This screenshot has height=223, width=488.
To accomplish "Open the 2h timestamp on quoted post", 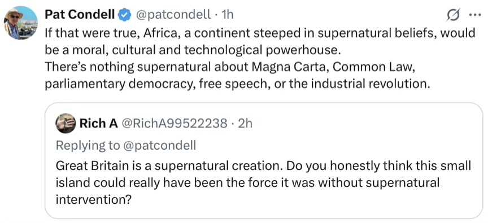I will click(x=245, y=124).
